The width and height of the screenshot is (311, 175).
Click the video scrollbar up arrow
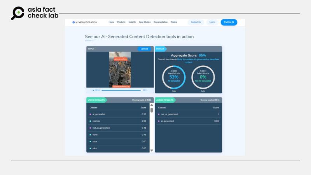[152, 105]
